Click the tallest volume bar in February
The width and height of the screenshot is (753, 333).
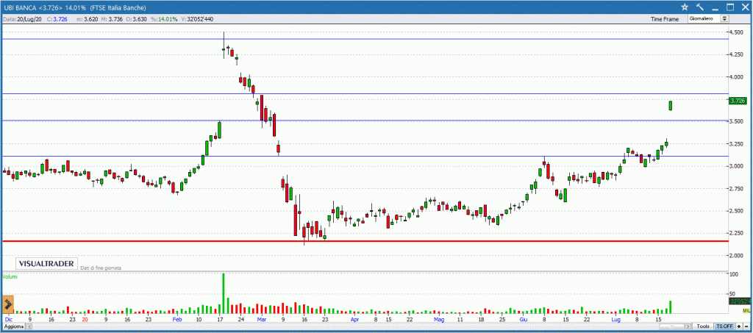tap(224, 293)
